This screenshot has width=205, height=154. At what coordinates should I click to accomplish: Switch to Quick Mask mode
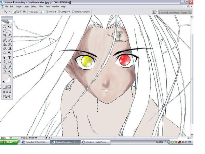pos(9,87)
